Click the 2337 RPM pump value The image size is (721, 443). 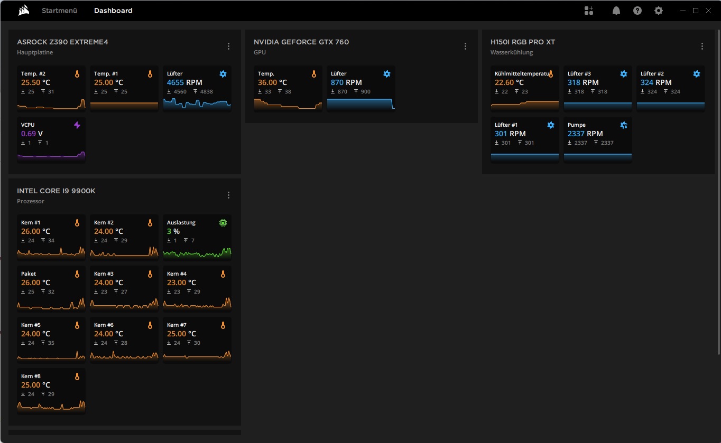(x=585, y=134)
